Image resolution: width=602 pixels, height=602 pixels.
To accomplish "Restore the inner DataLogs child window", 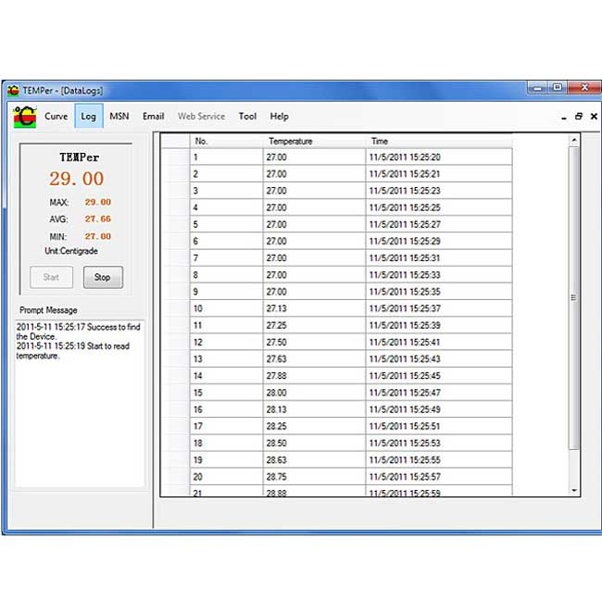I will pos(579,118).
